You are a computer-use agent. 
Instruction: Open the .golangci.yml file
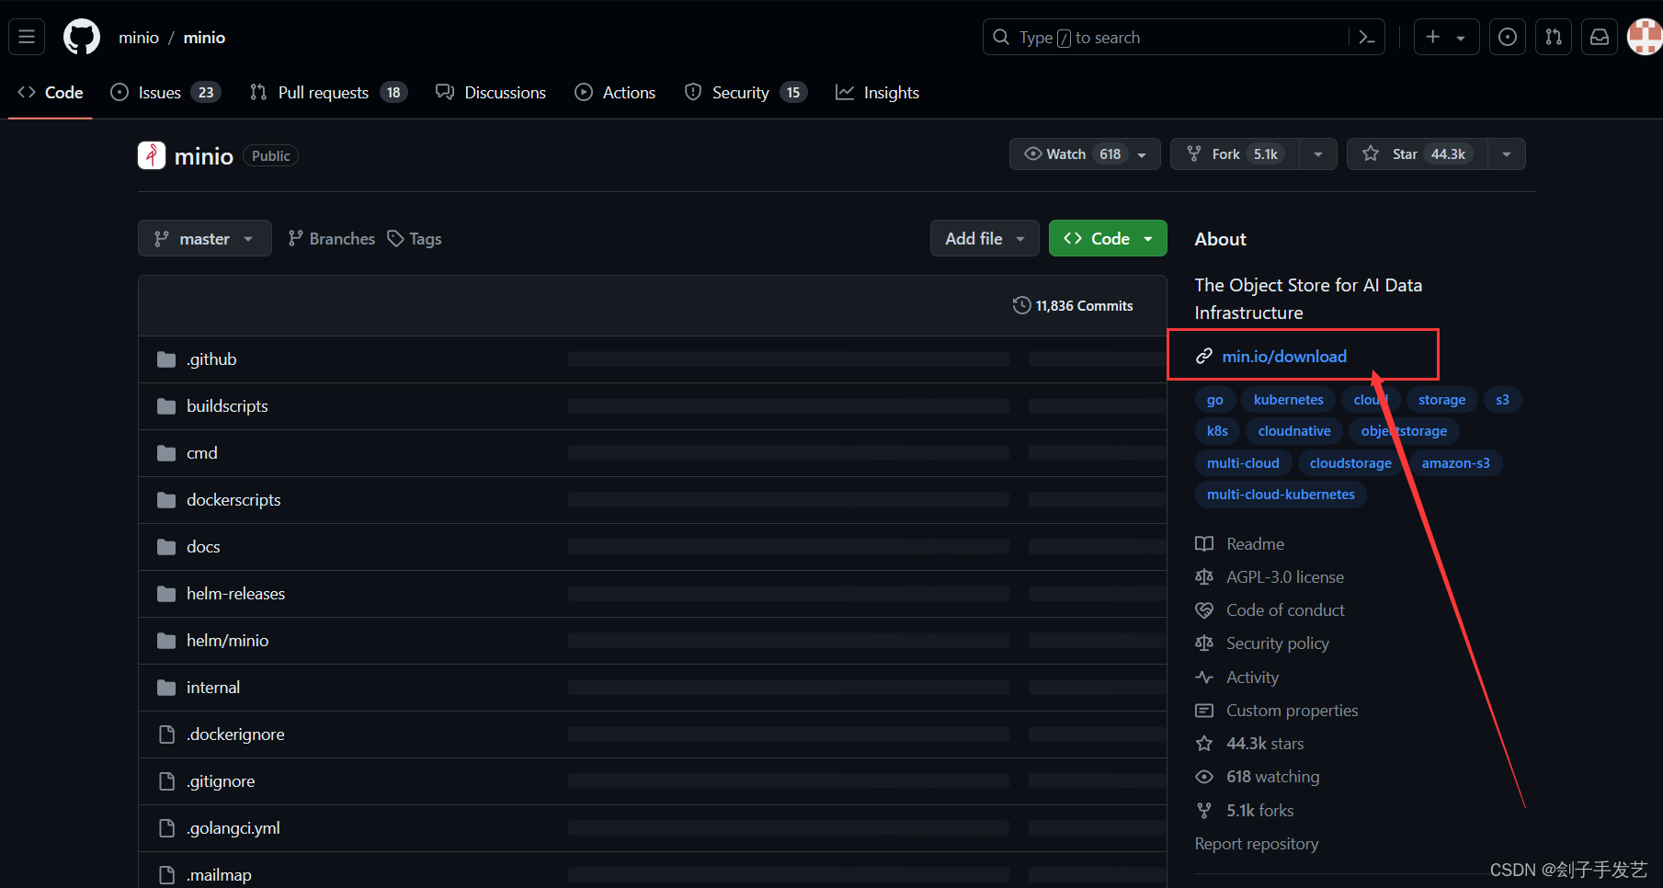[x=234, y=827]
